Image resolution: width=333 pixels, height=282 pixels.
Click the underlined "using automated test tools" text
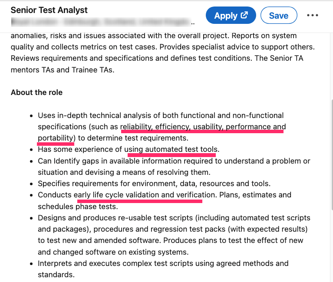(171, 150)
